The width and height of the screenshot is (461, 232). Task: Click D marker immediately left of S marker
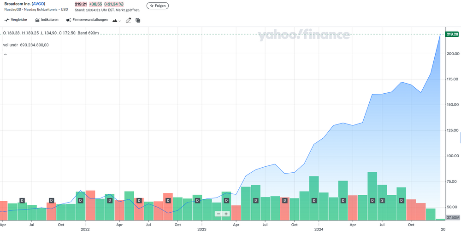[x=372, y=201]
